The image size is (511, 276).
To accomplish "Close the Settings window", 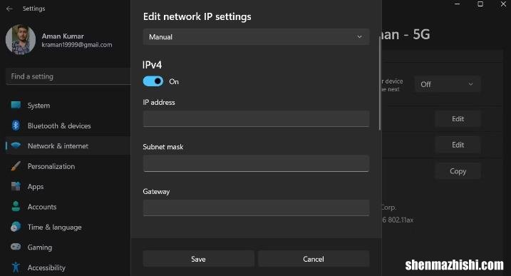I will [x=503, y=4].
